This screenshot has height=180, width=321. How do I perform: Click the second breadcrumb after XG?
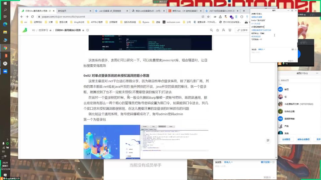(43, 30)
